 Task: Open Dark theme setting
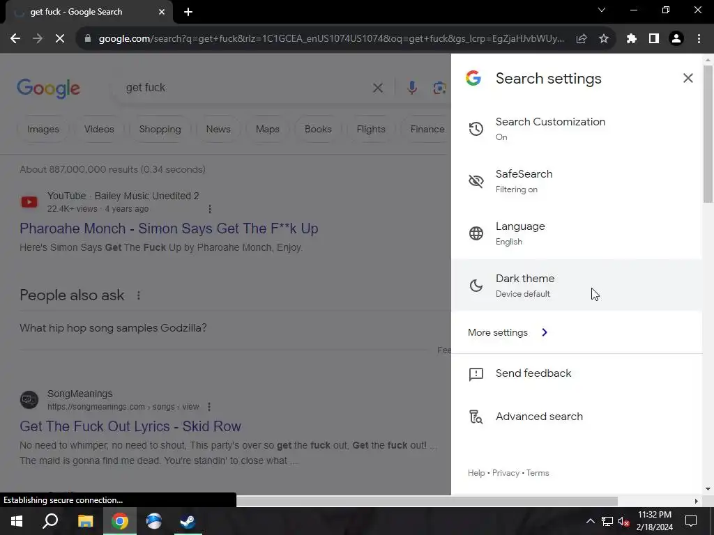tap(577, 285)
